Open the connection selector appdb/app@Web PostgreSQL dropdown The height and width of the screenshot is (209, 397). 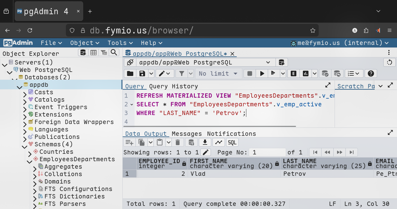[205, 62]
